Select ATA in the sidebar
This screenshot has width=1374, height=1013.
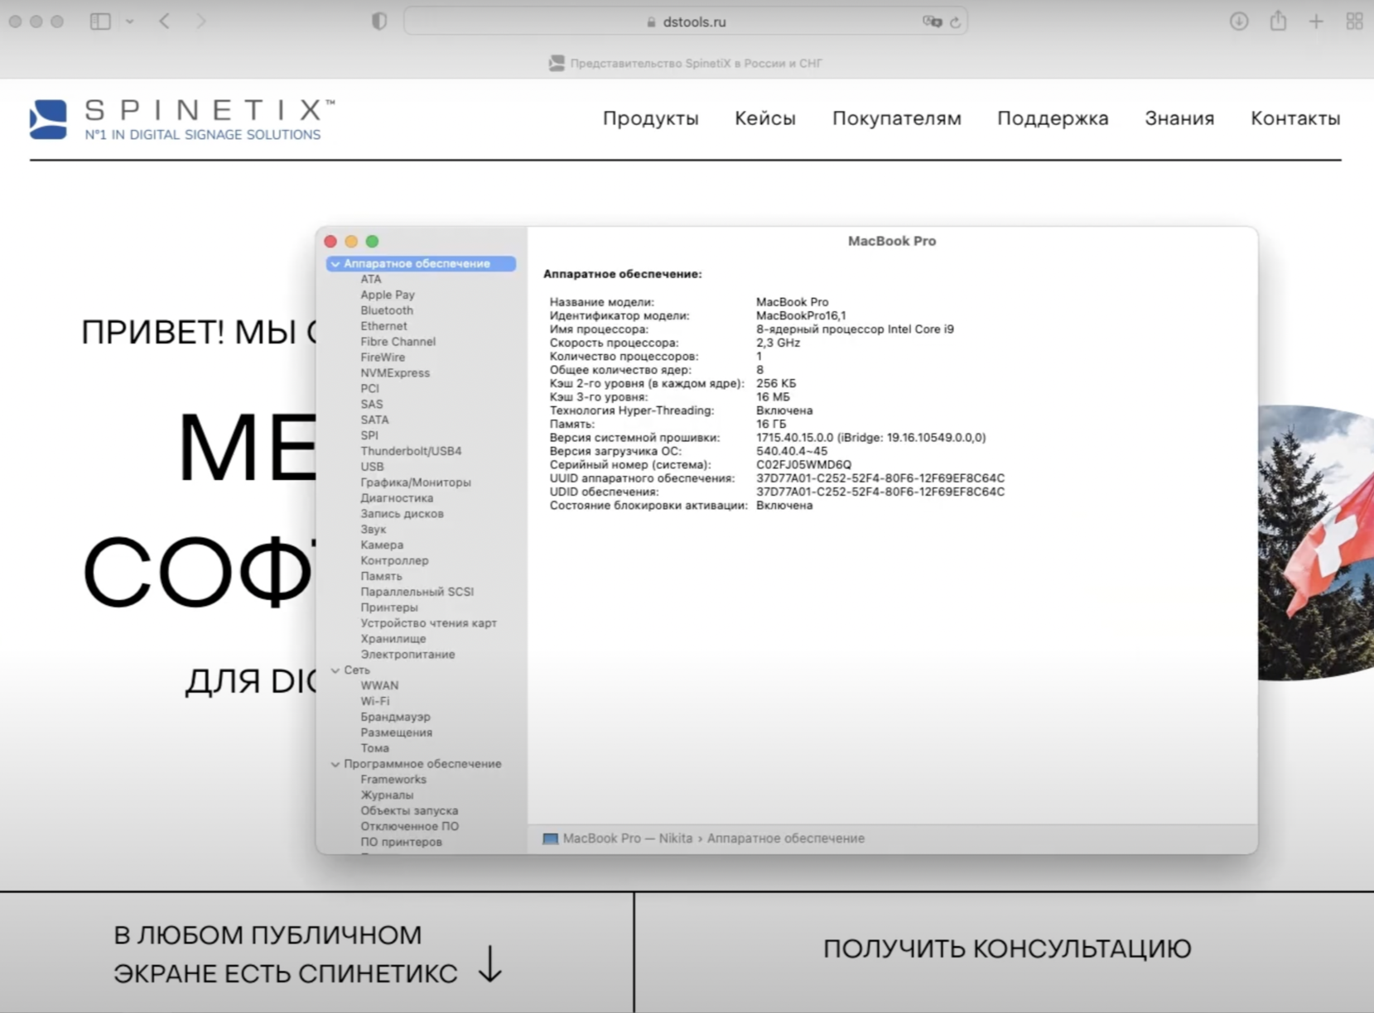coord(371,279)
